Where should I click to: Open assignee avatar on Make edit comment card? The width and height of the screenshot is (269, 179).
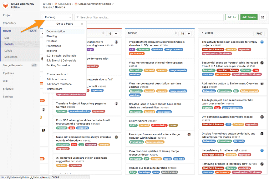tap(116, 137)
